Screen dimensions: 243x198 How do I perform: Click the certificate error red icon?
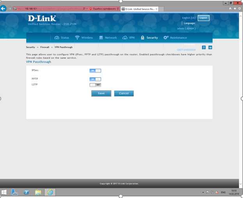click(90, 9)
